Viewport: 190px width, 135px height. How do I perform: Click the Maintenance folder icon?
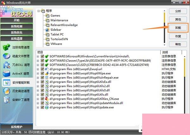47,20
